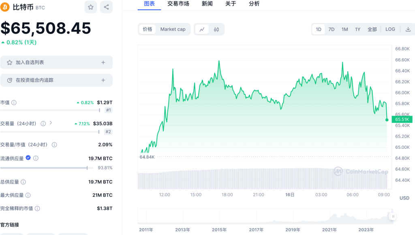Image resolution: width=415 pixels, height=235 pixels.
Task: Click the share icon beside Bitcoin title
Action: [x=106, y=7]
